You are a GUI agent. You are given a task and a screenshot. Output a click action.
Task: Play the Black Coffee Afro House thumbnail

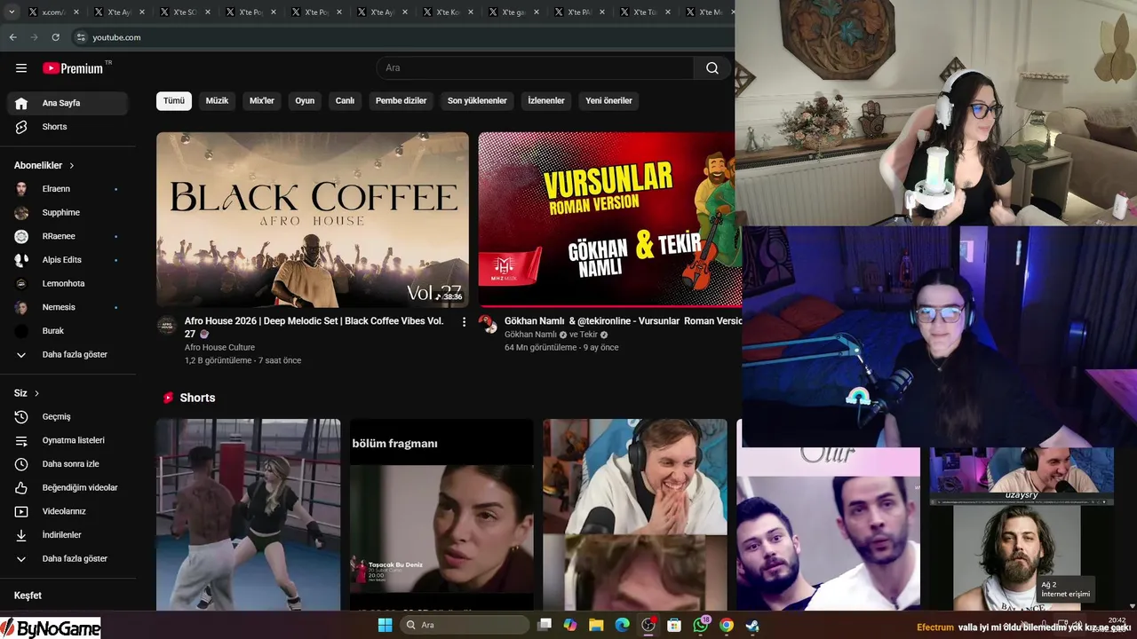click(x=313, y=220)
